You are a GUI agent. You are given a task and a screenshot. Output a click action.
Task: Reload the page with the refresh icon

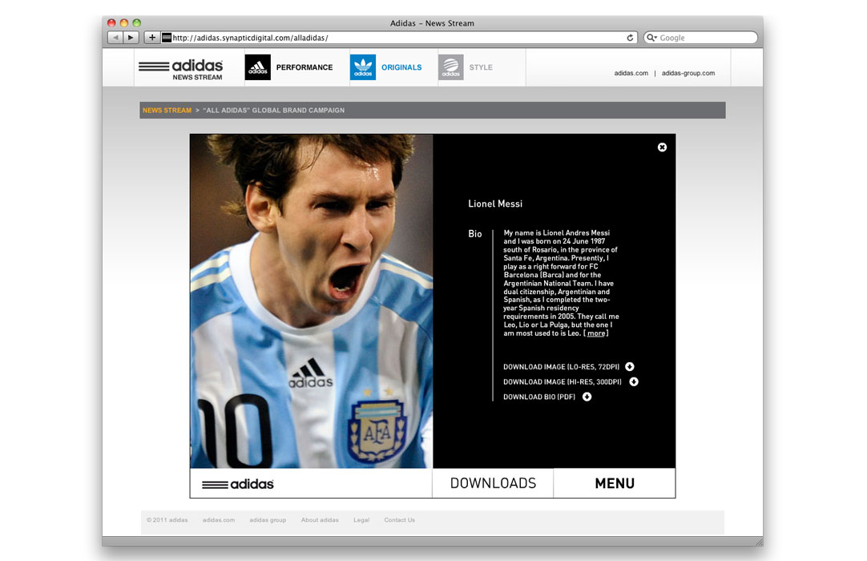coord(630,38)
